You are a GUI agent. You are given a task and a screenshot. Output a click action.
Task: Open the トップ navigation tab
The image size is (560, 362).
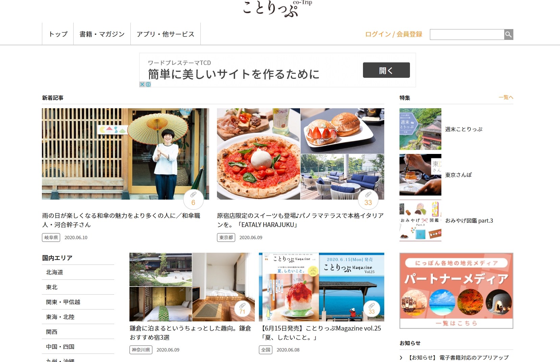click(58, 34)
